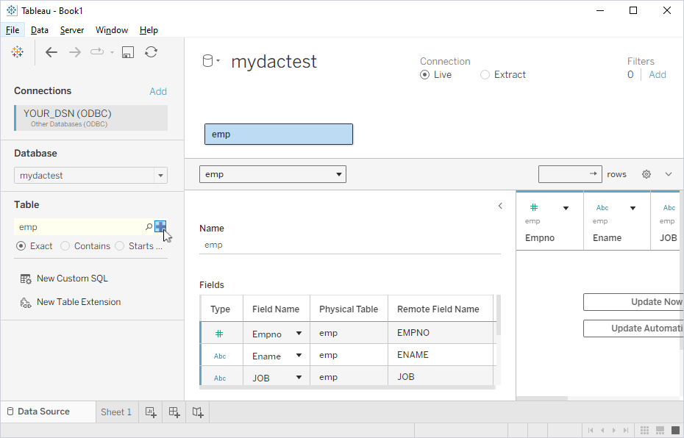Open the emp table dropdown on the canvas
Viewport: 684px width, 438px height.
pyautogui.click(x=338, y=174)
